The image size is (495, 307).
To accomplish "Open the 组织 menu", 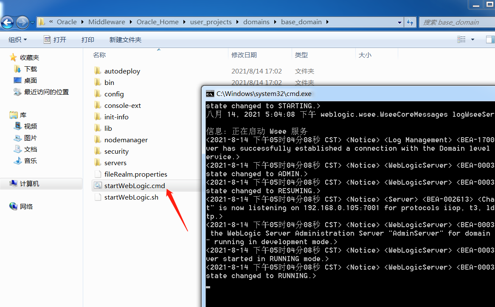I will [x=18, y=39].
